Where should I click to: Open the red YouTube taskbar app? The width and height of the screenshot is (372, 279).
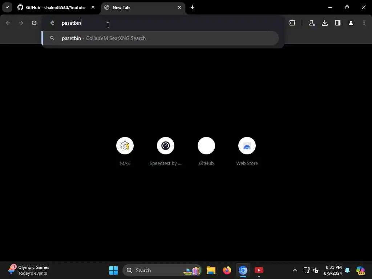click(x=259, y=270)
